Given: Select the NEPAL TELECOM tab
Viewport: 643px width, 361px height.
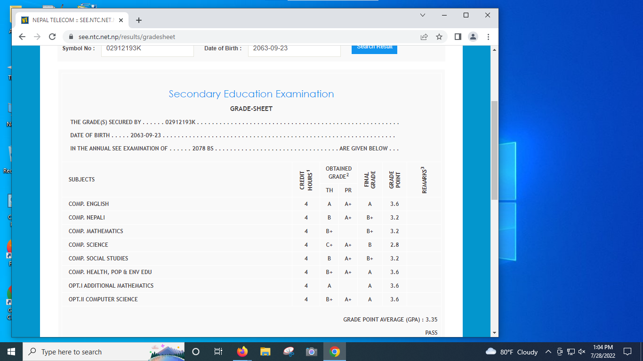Looking at the screenshot, I should (x=71, y=20).
